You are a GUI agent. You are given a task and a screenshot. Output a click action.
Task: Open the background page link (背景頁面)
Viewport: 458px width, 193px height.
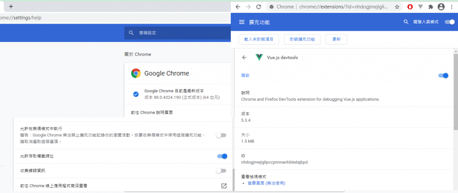tap(266, 183)
